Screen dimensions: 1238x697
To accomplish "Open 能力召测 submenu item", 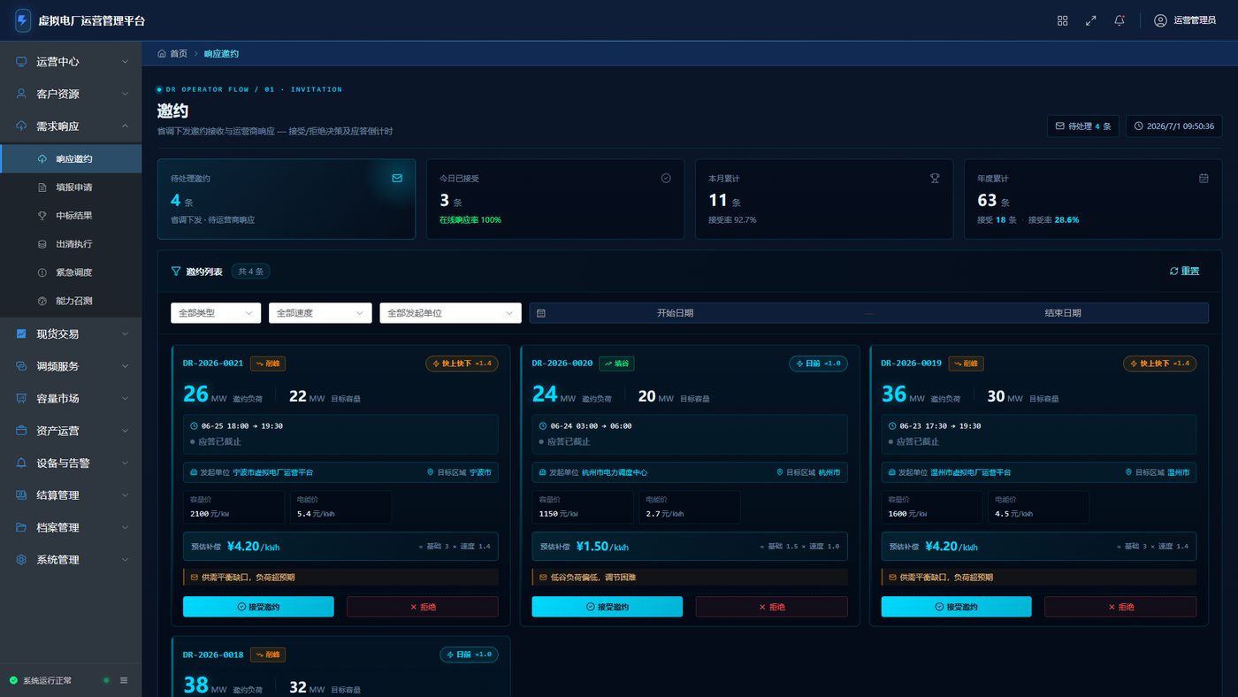I will (x=71, y=301).
